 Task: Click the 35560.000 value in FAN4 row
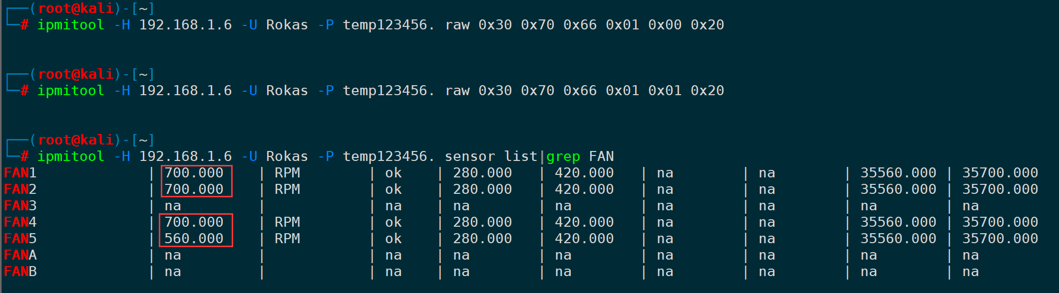pos(898,222)
